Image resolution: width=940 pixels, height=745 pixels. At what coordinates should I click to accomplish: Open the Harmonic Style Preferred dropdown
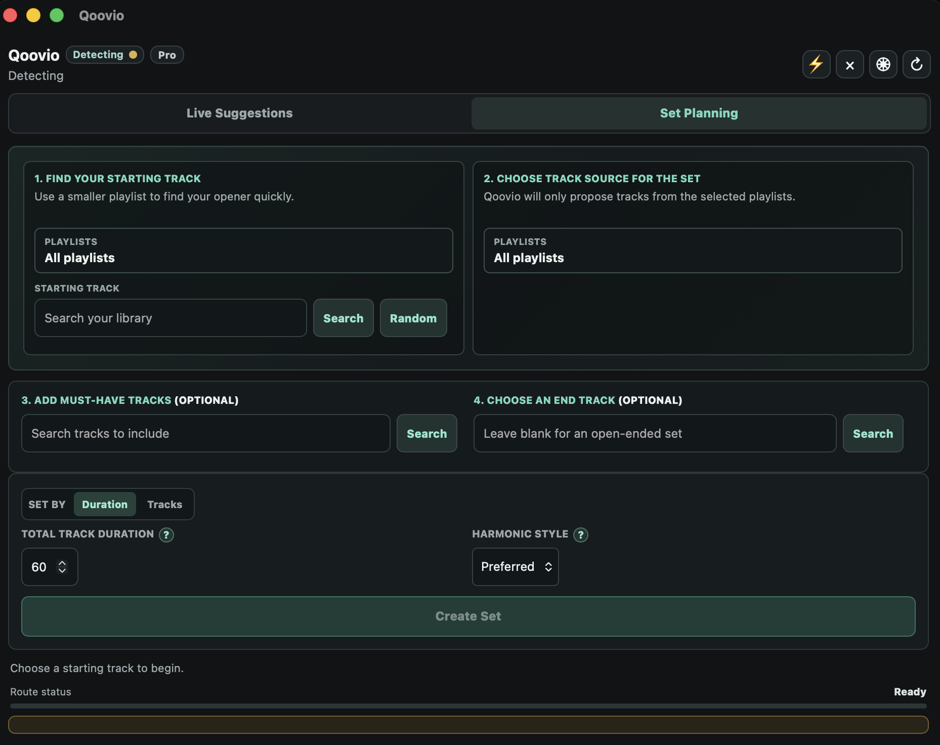(x=515, y=567)
